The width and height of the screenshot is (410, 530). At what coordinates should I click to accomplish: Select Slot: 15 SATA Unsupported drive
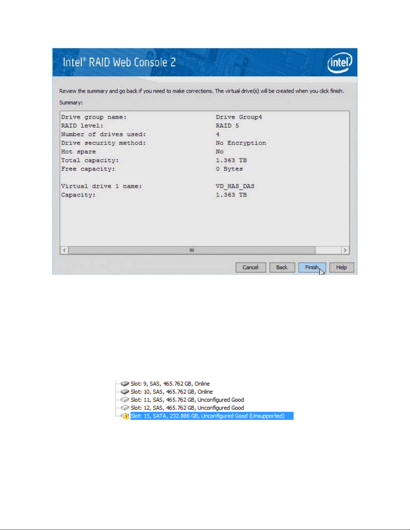click(x=212, y=416)
